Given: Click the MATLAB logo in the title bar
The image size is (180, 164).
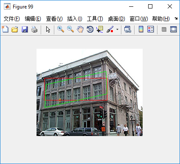Looking at the screenshot, I should (x=7, y=6).
